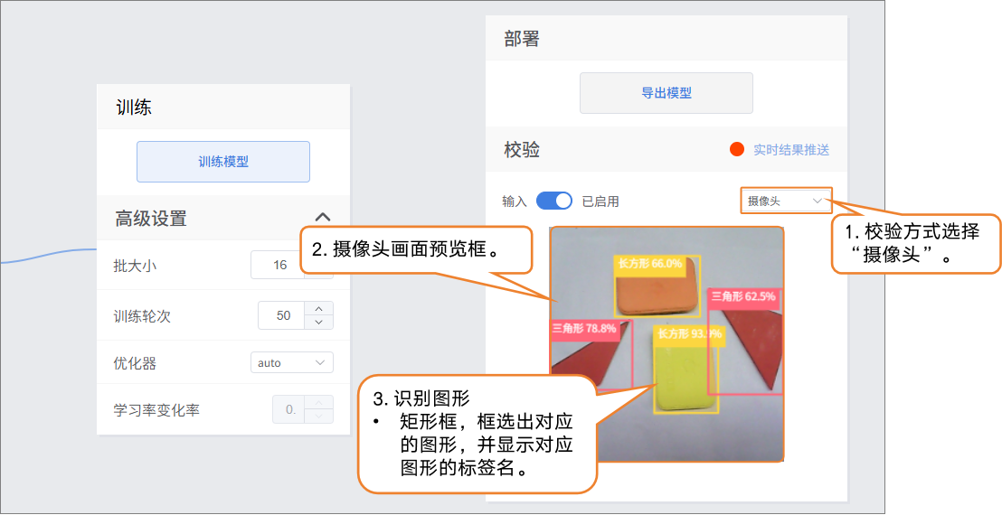Click the 训练模型 button
Image resolution: width=1002 pixels, height=515 pixels.
[x=223, y=162]
